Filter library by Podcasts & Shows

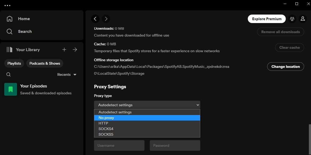coord(45,63)
